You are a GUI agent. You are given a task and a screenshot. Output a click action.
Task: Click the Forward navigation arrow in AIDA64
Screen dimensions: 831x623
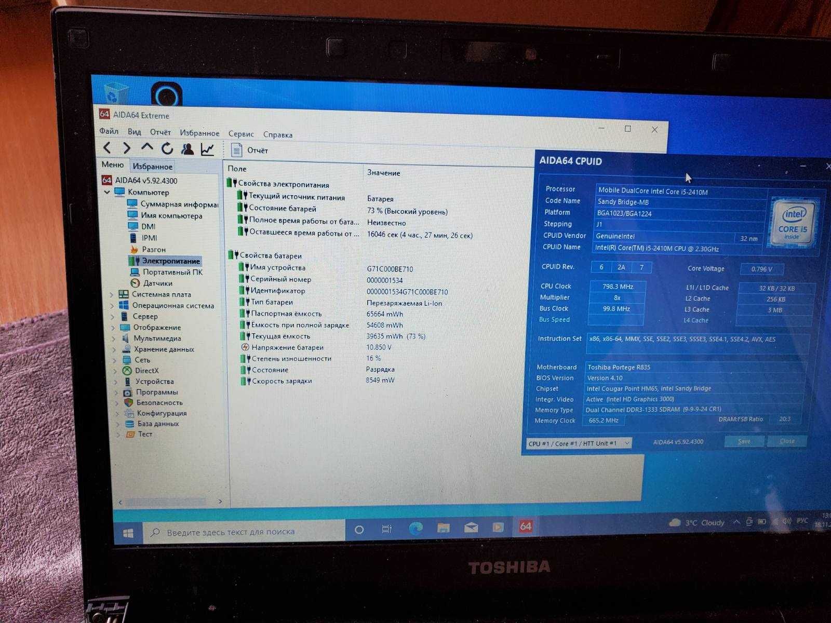pyautogui.click(x=126, y=148)
